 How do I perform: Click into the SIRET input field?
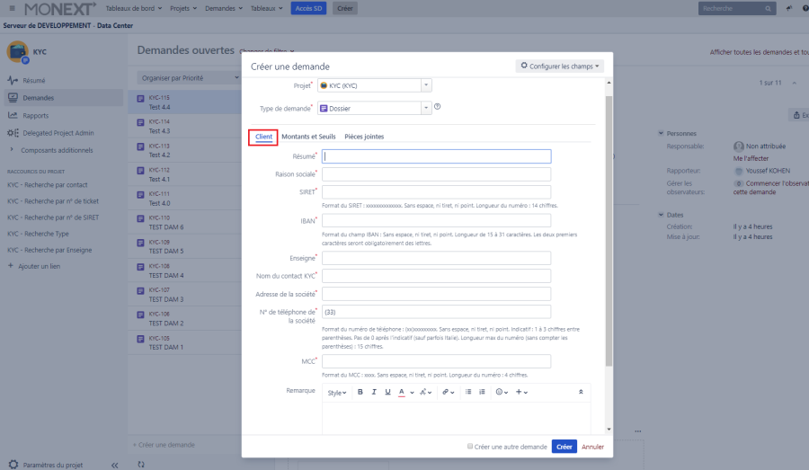[436, 192]
